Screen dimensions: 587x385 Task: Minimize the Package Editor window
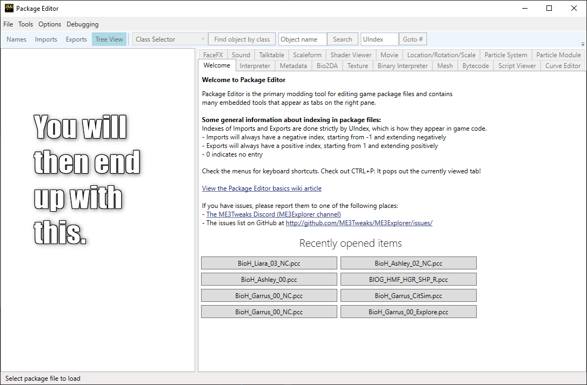click(x=525, y=8)
